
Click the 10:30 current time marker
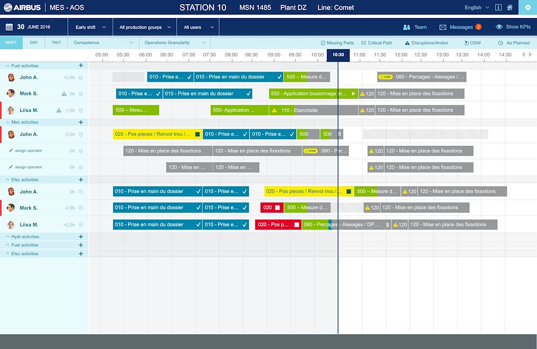(338, 55)
